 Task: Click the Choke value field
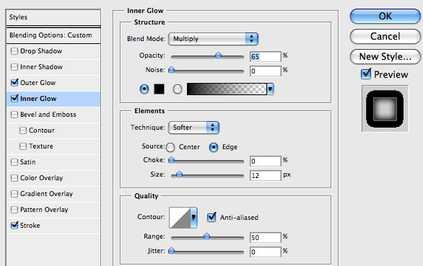pos(265,161)
